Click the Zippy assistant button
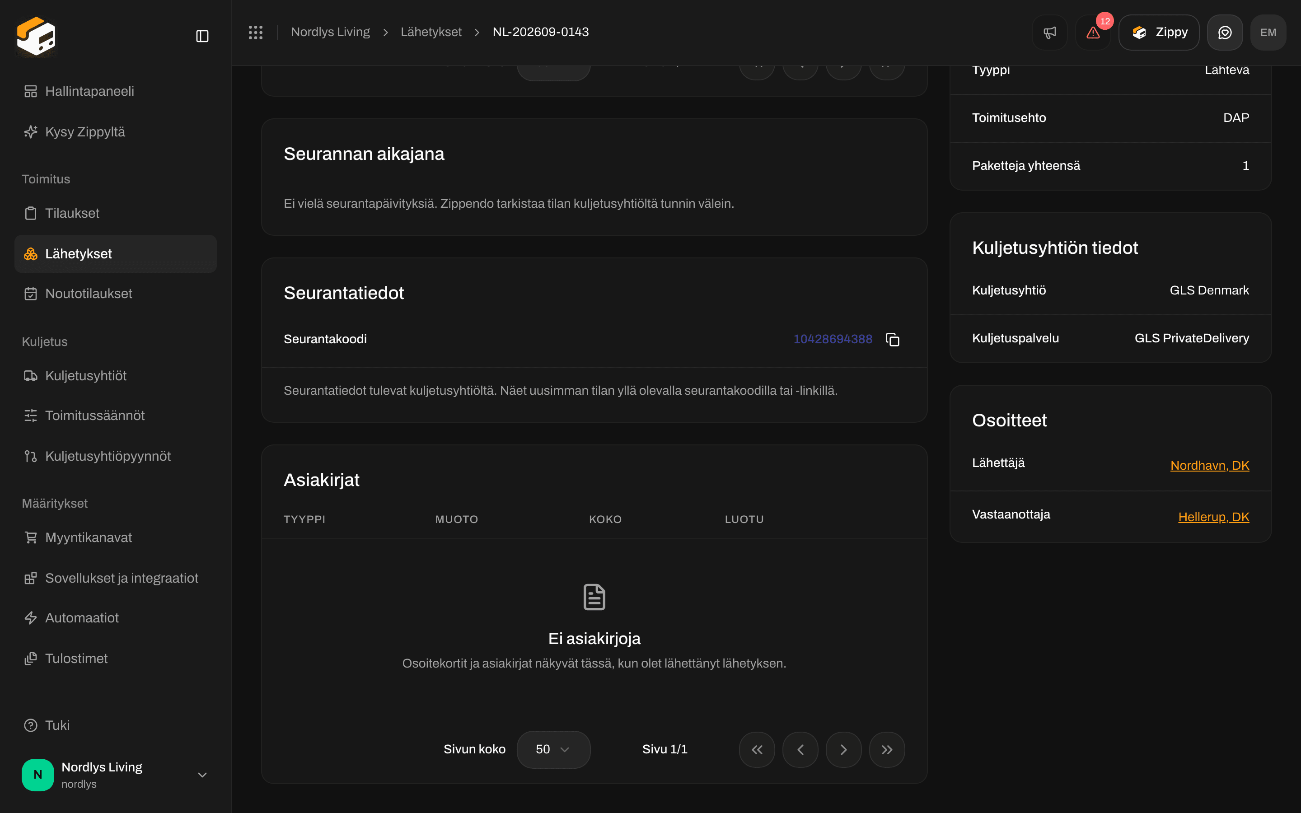Image resolution: width=1301 pixels, height=813 pixels. (x=1159, y=32)
